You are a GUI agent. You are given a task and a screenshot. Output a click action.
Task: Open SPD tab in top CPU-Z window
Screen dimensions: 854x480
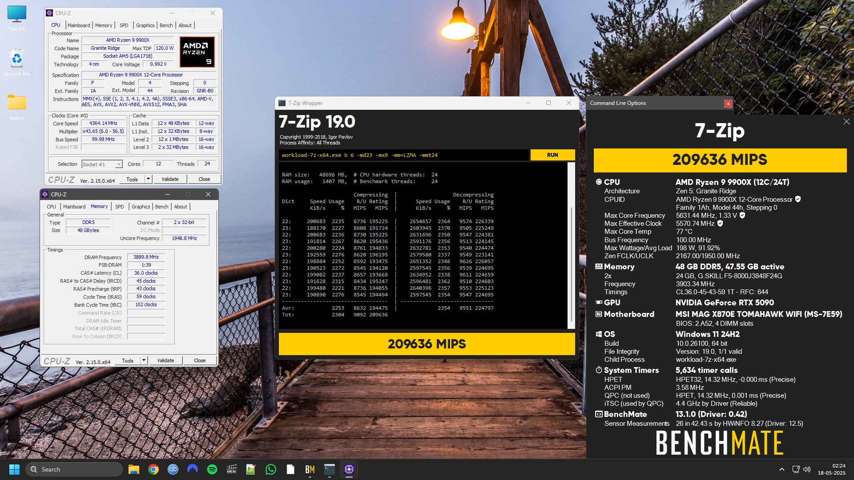point(124,25)
